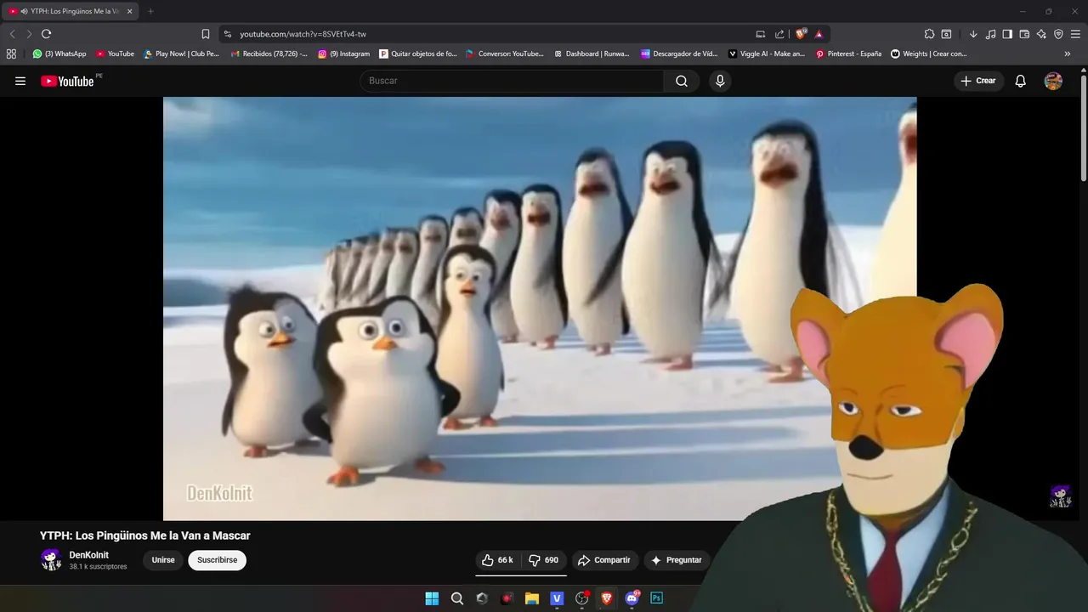Screen dimensions: 1088x612
Task: Open the Leo AI sparkle icon
Action: click(1041, 34)
